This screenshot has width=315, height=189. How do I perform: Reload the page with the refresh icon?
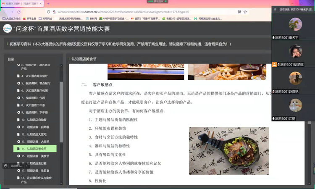(x=19, y=12)
